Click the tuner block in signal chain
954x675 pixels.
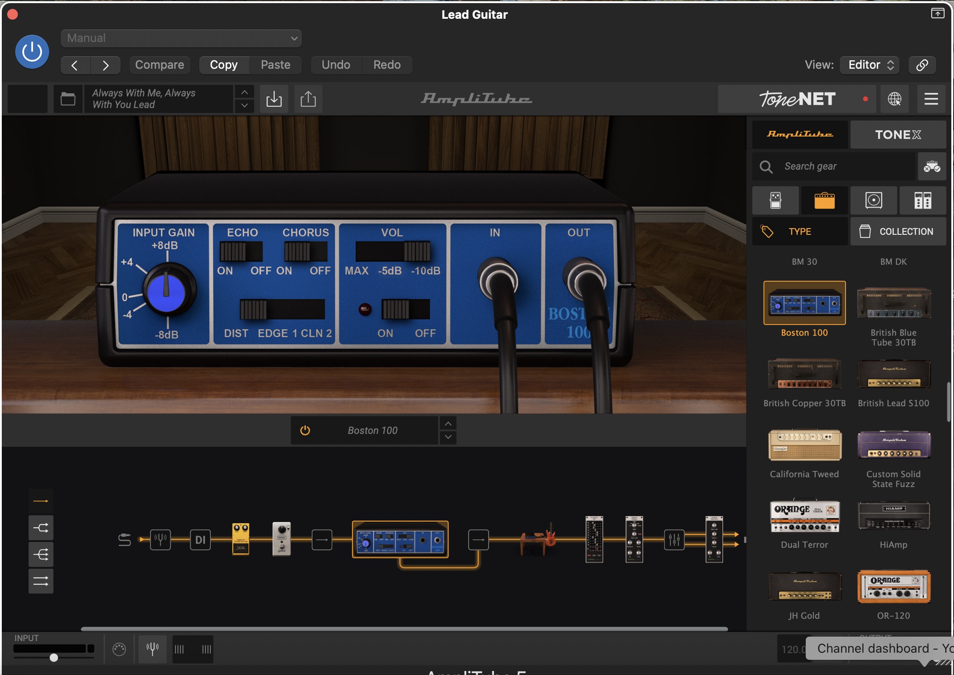pyautogui.click(x=160, y=540)
